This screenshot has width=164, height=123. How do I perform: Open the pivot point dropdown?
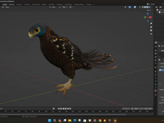click(x=60, y=7)
